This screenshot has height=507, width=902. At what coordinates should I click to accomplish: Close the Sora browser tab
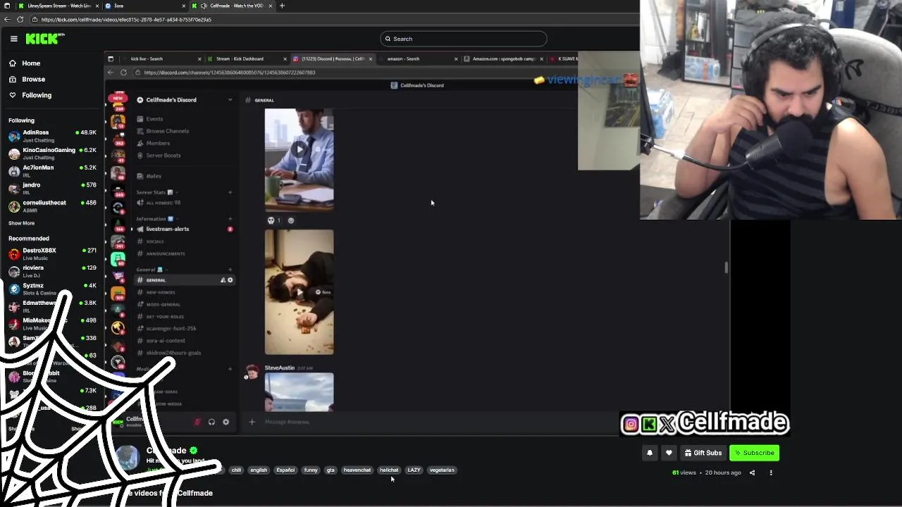click(184, 6)
